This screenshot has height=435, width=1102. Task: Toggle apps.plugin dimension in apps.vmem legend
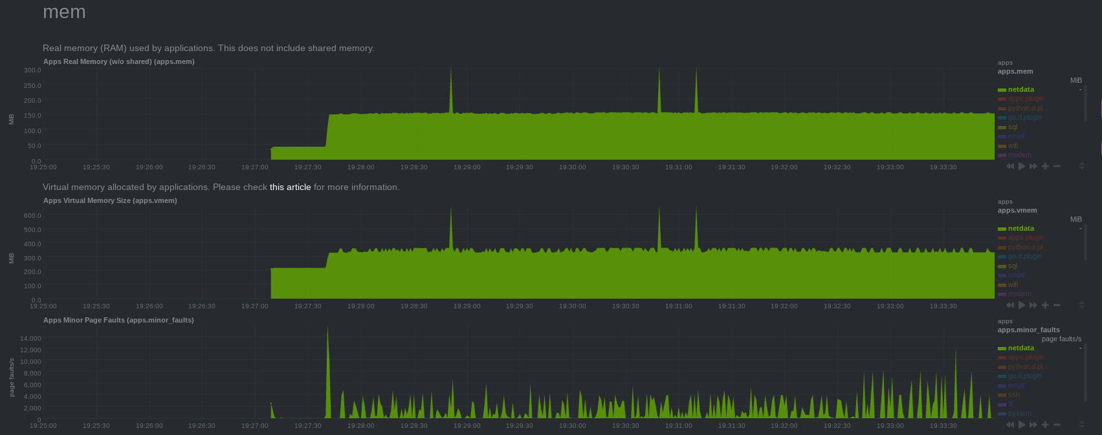[x=1026, y=238]
